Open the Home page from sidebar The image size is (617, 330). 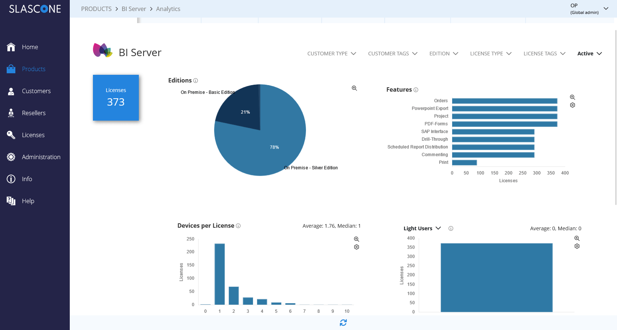tap(30, 47)
